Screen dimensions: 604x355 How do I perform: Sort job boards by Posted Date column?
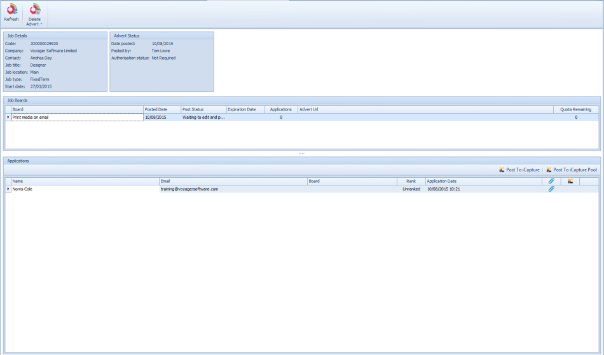click(x=161, y=109)
